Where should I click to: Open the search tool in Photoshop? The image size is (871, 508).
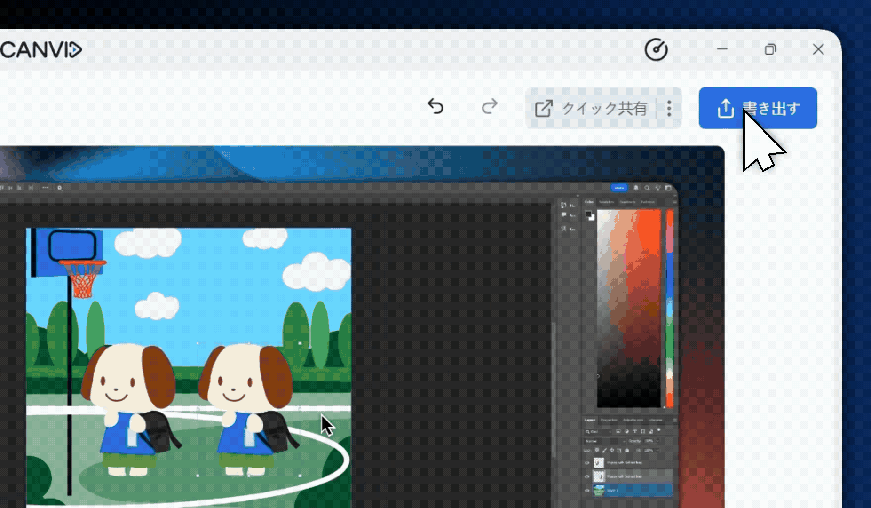[x=648, y=188]
